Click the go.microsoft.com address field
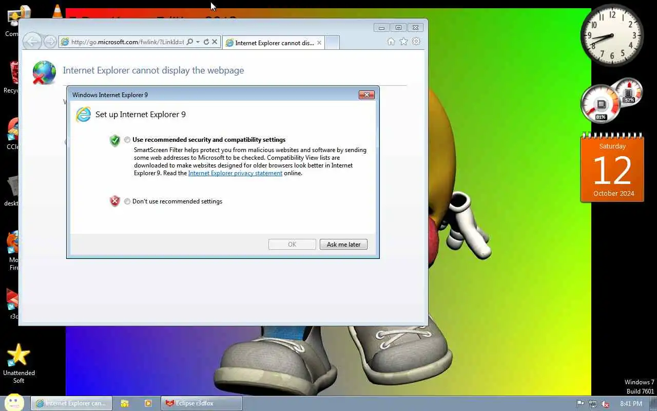Viewport: 657px width, 411px height. (127, 42)
